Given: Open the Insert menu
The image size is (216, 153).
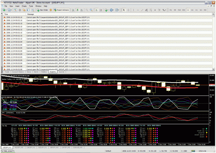Looking at the screenshot, I should point(17,6).
